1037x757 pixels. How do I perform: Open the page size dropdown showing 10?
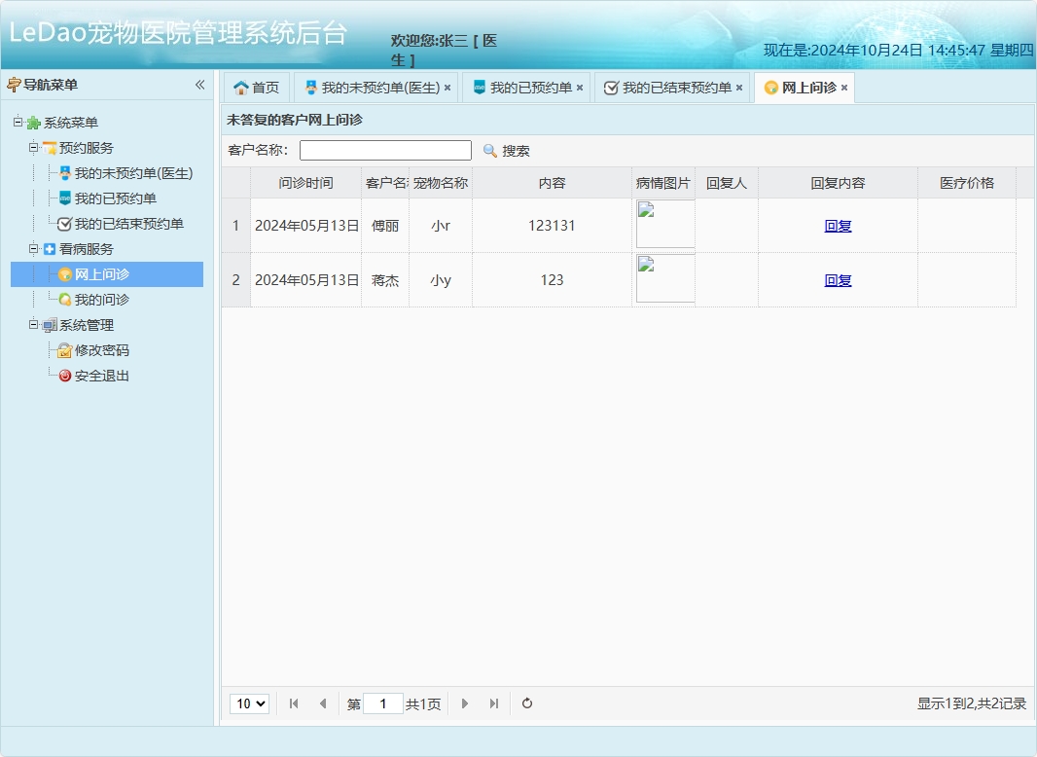tap(249, 703)
